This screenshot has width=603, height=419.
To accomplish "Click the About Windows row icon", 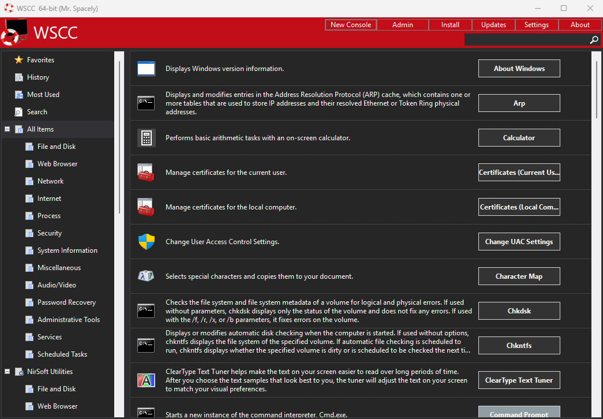I will 146,69.
